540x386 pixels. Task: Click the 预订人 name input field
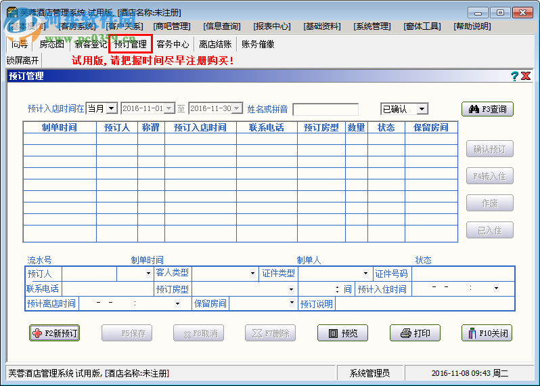89,274
